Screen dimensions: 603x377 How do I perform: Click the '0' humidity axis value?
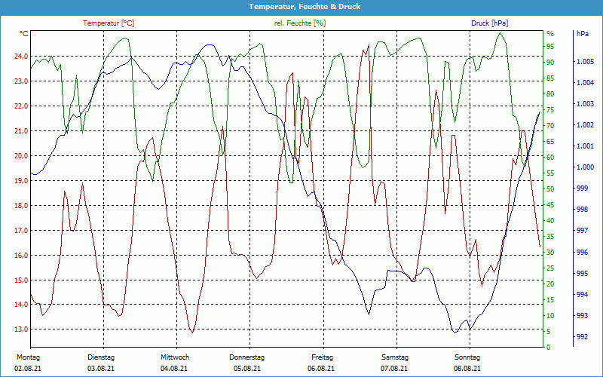549,348
